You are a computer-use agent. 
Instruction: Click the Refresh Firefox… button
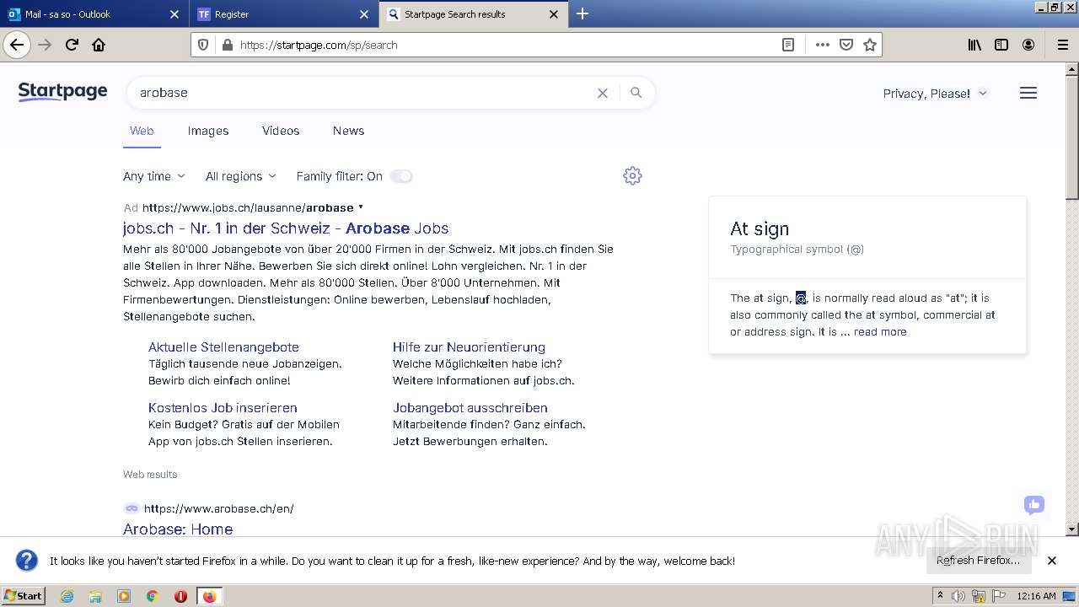[x=978, y=561]
